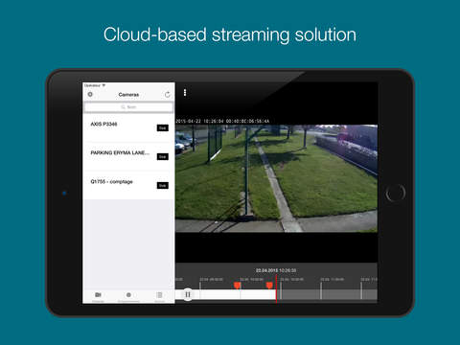Refresh the camera list
This screenshot has height=345, width=460.
(168, 94)
